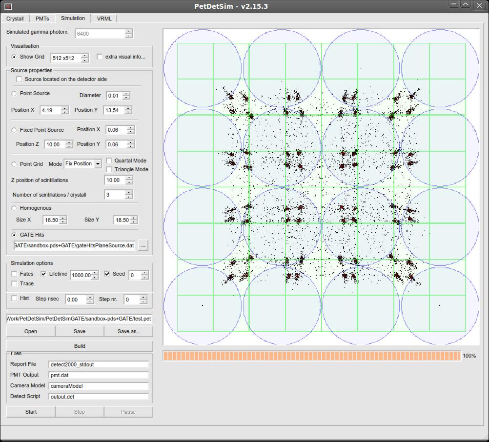Check Source located on the detector side

(20, 79)
